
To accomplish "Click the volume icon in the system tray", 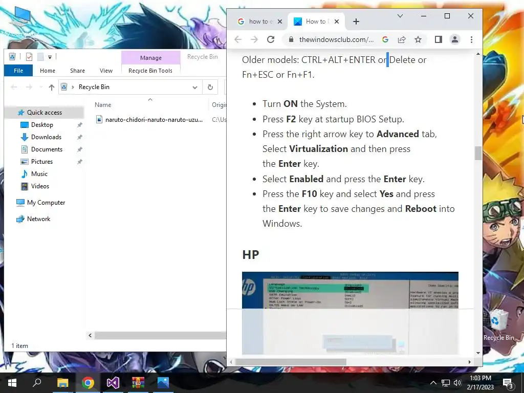I will pyautogui.click(x=457, y=383).
